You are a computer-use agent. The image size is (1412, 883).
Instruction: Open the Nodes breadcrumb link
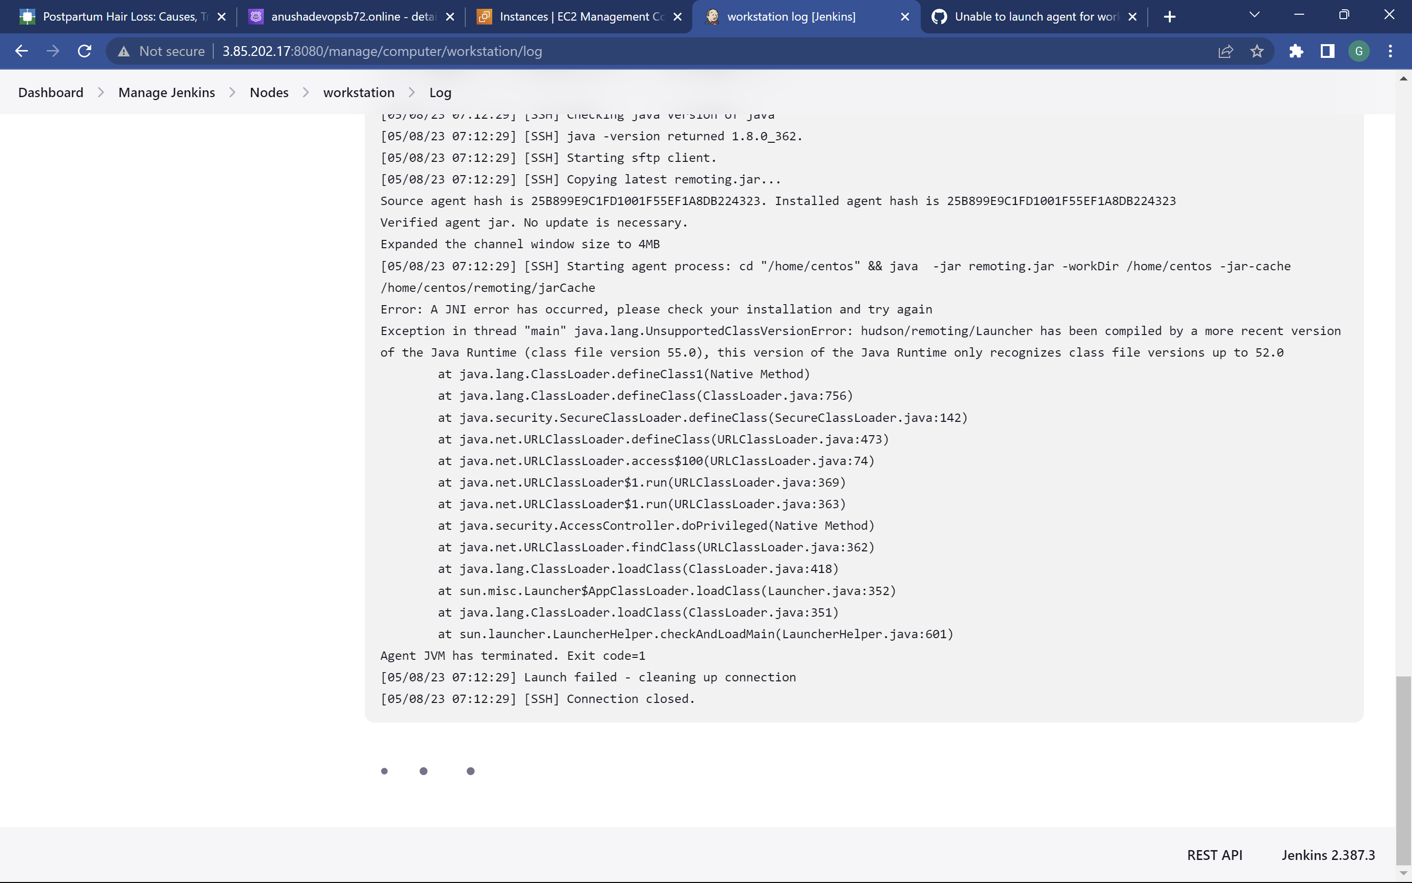(x=269, y=92)
